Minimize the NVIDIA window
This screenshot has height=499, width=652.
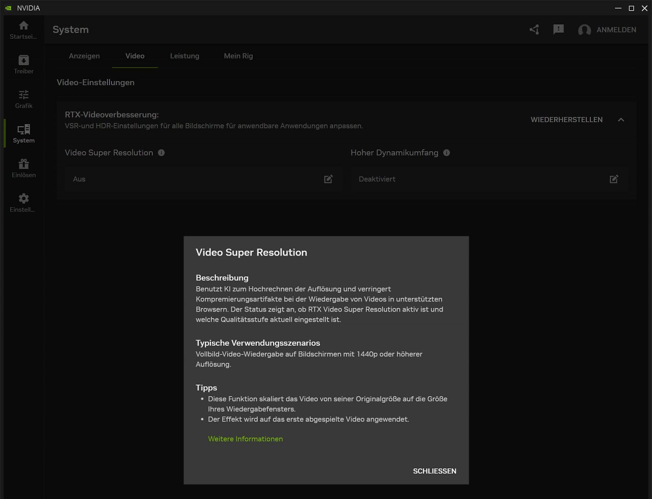[618, 8]
